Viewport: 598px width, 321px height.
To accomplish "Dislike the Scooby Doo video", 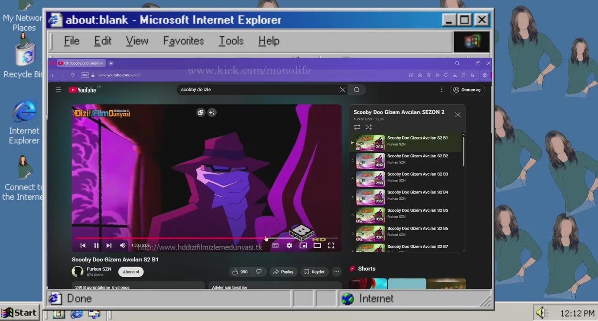I will (259, 272).
